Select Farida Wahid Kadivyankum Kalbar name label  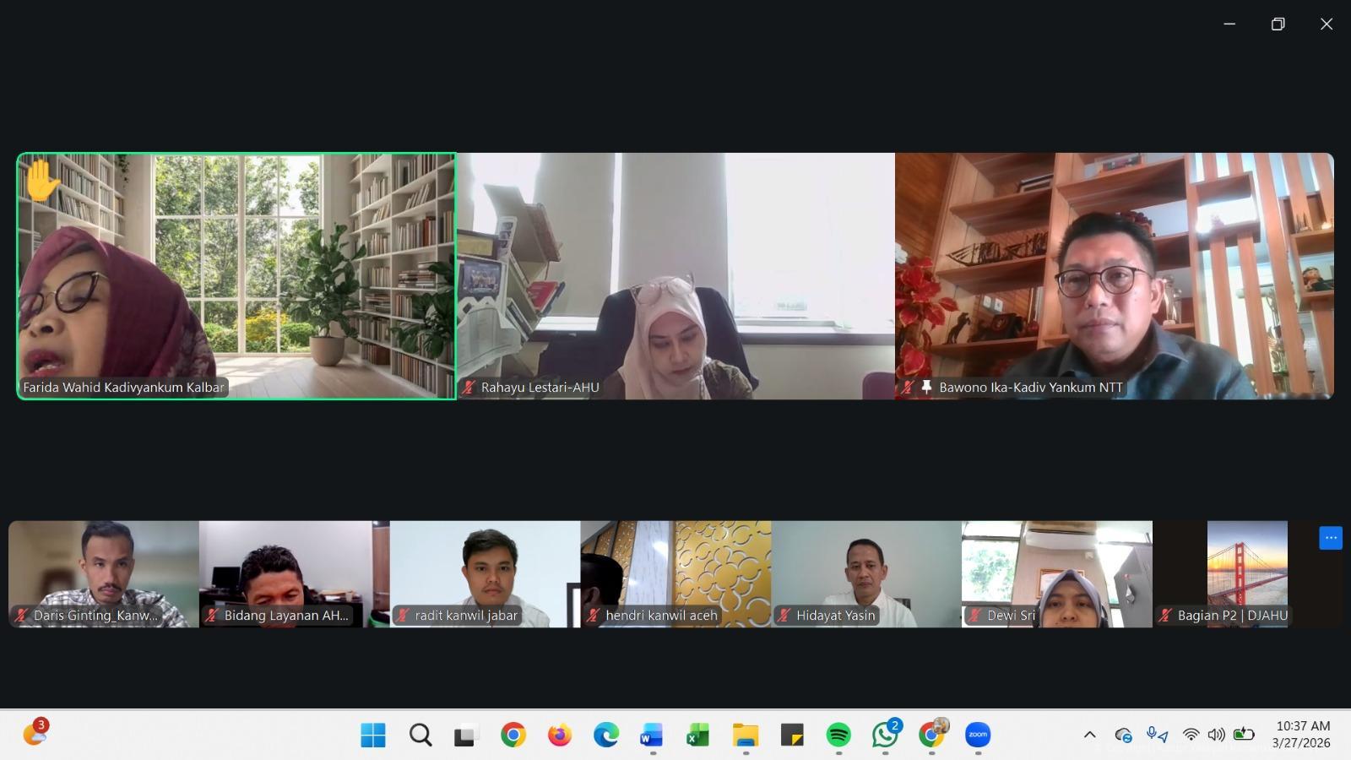tap(123, 388)
